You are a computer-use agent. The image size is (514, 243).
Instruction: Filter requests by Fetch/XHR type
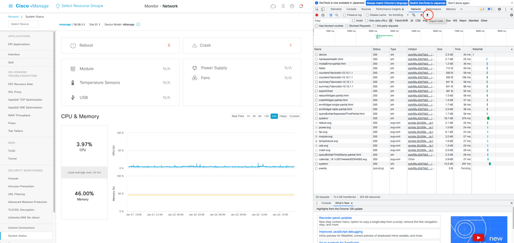pos(401,21)
